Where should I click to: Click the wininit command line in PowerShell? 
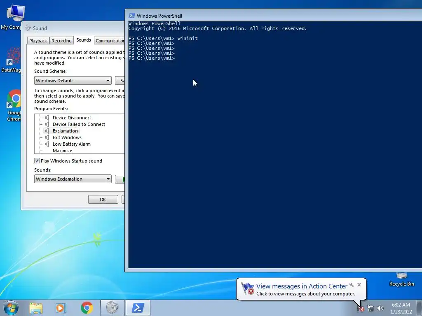pyautogui.click(x=163, y=38)
